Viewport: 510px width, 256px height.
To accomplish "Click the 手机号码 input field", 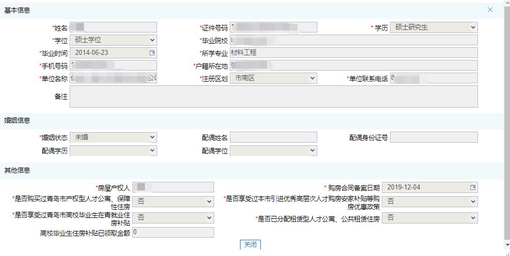I will coord(113,66).
